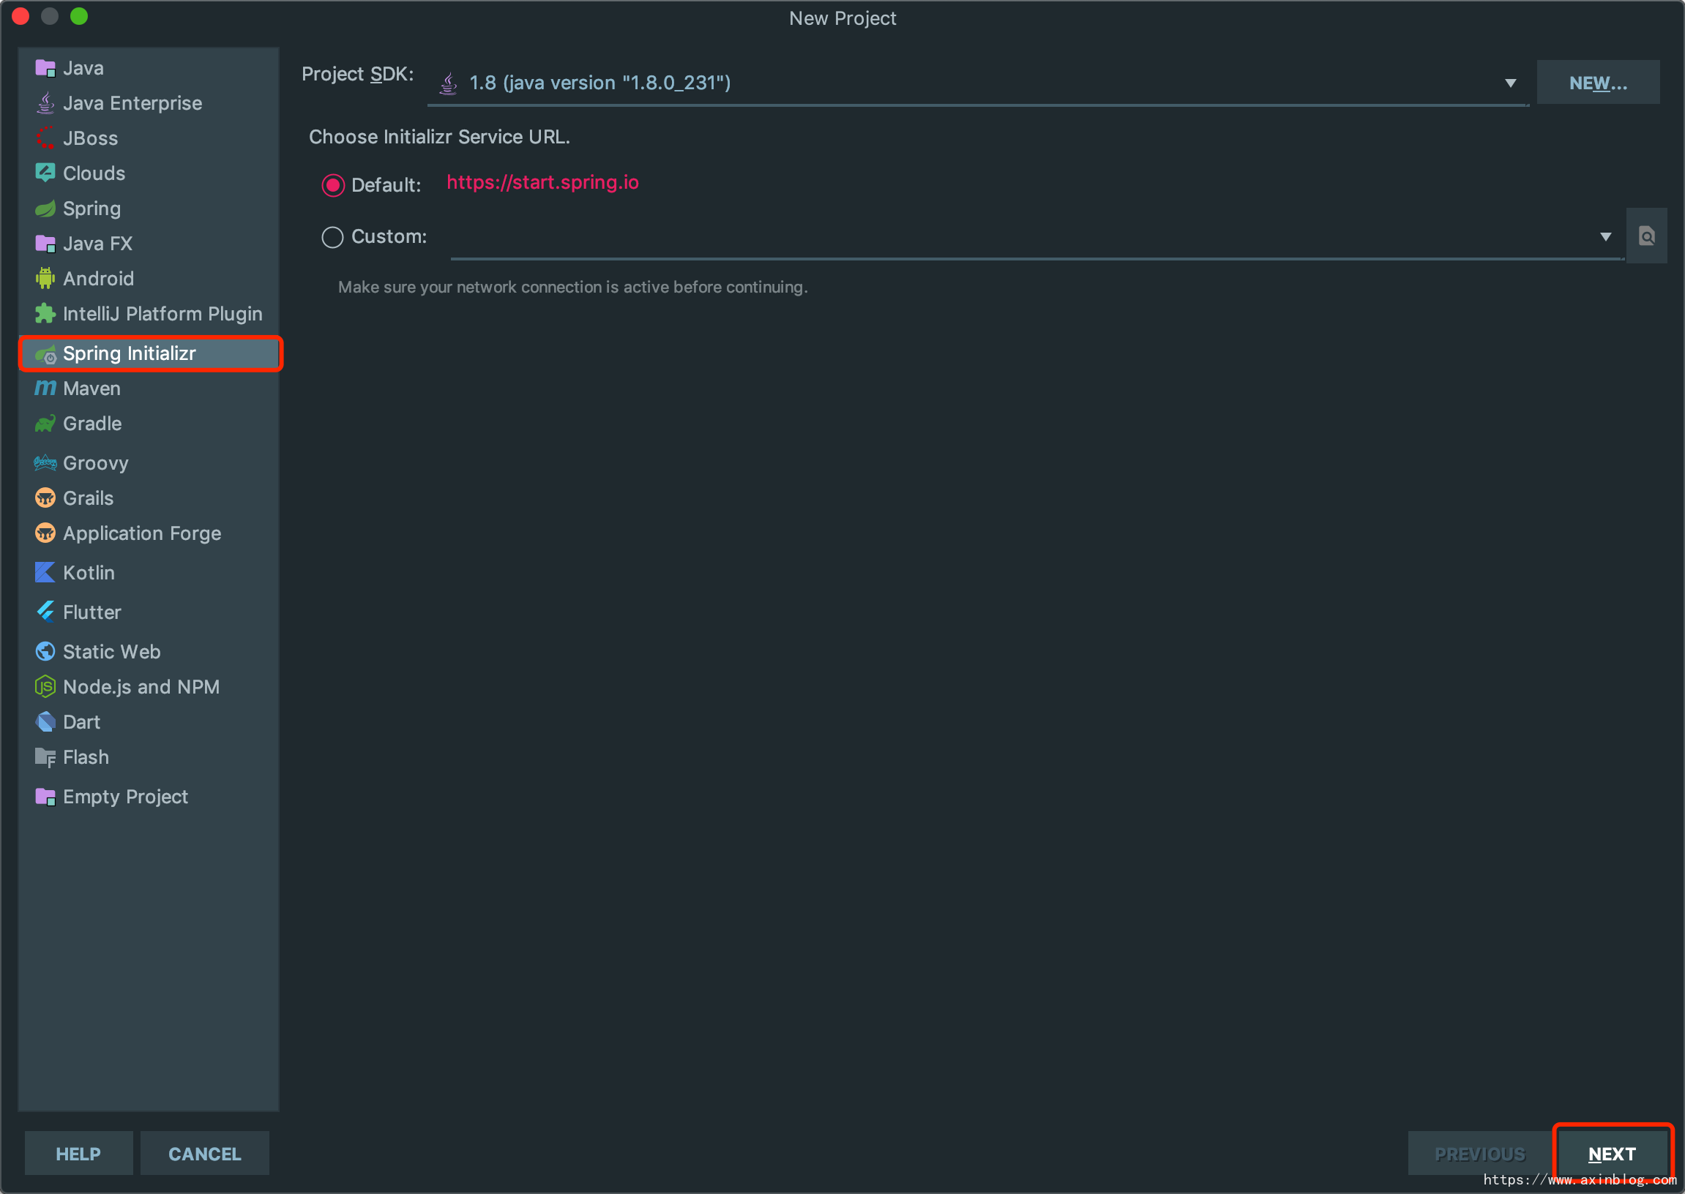This screenshot has width=1685, height=1194.
Task: Pick the Android robot icon
Action: (x=45, y=279)
